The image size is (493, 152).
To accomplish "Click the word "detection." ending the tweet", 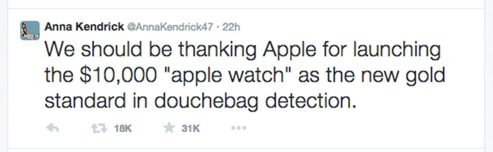I will (x=310, y=101).
